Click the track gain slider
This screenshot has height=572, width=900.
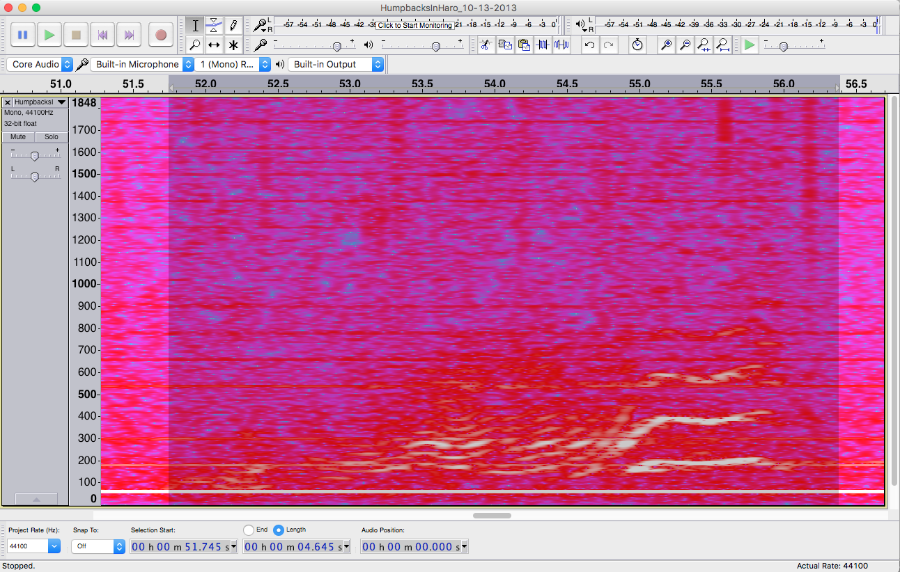[34, 156]
